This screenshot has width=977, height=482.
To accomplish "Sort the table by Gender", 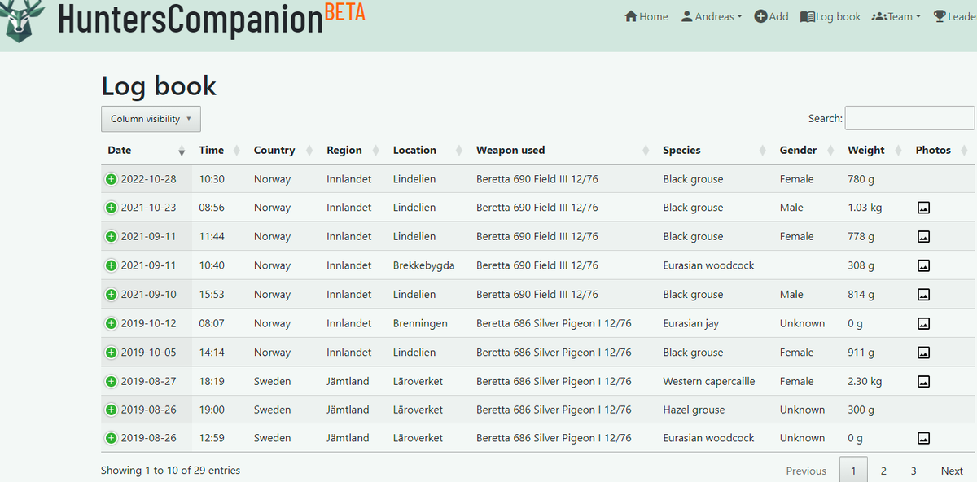I will [x=807, y=151].
